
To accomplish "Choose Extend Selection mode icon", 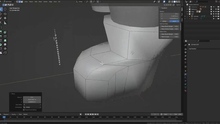I will pyautogui.click(x=6, y=5).
